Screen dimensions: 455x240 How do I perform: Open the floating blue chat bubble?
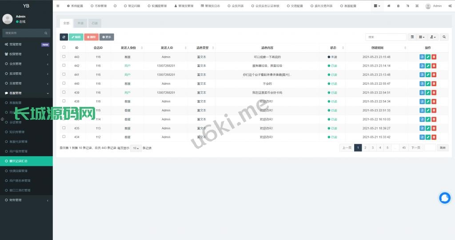(444, 198)
